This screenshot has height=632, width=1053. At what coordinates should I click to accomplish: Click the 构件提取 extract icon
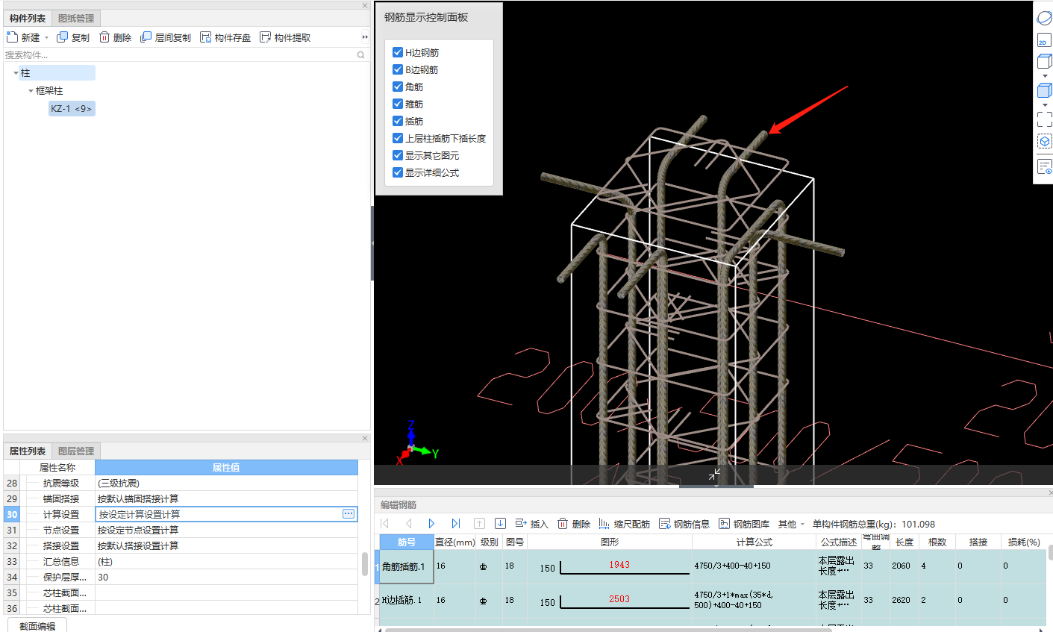[266, 37]
